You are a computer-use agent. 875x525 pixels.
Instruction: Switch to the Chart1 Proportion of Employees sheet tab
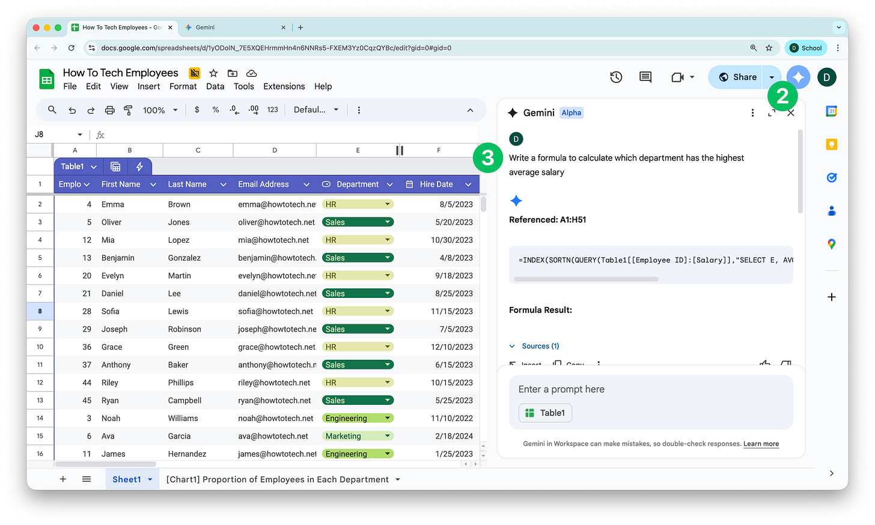tap(278, 479)
